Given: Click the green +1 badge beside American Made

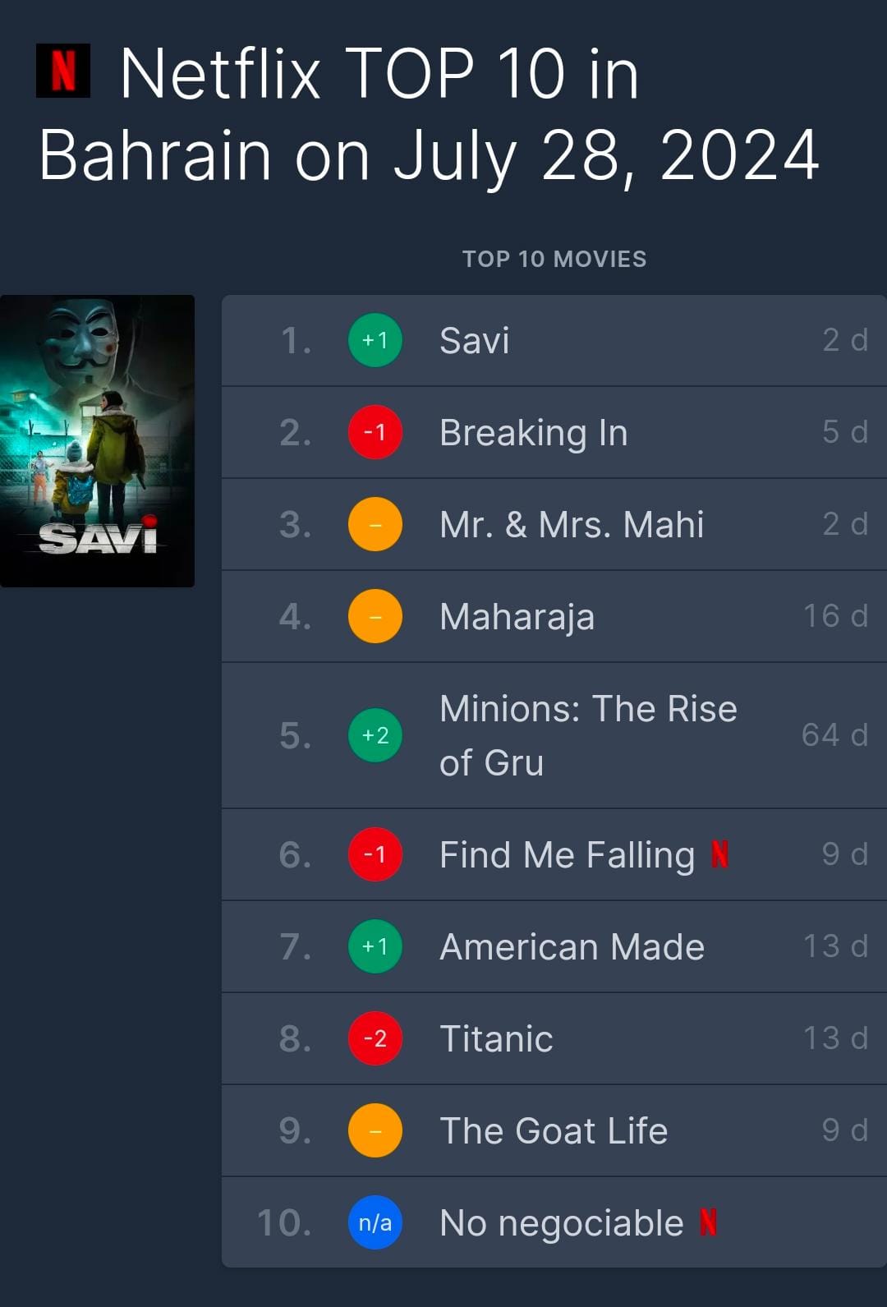Looking at the screenshot, I should 375,946.
